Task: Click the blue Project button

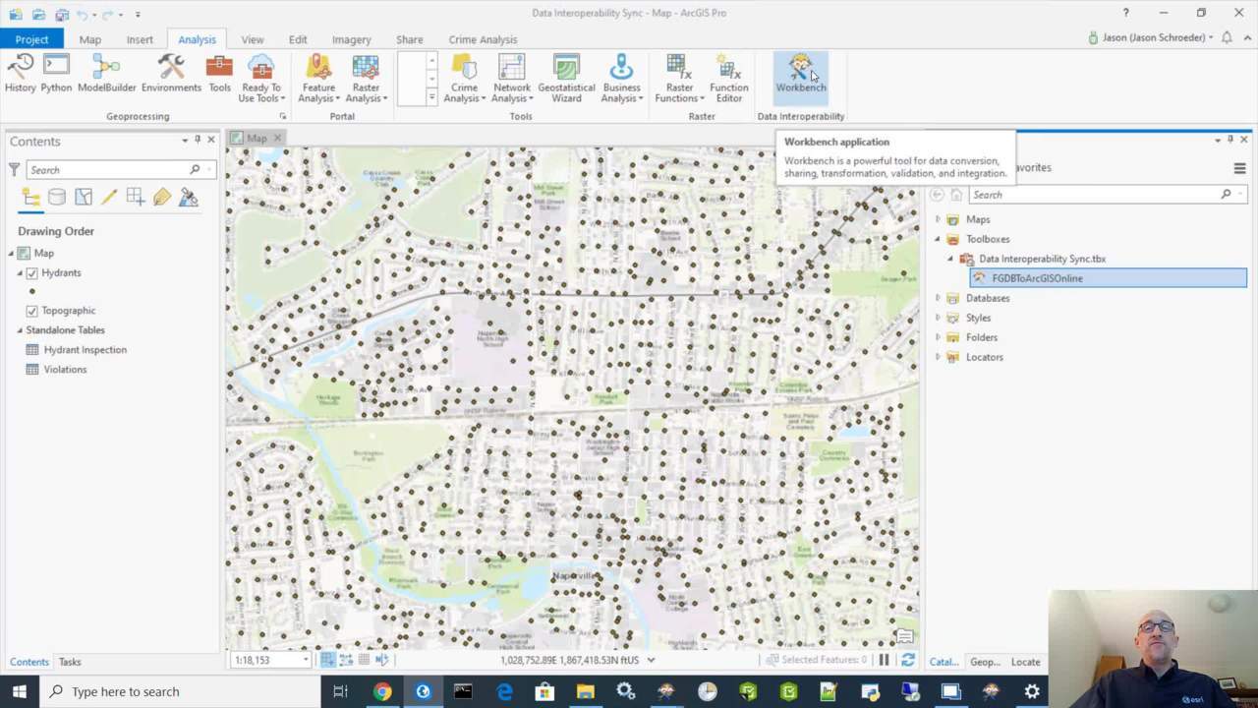Action: [31, 39]
